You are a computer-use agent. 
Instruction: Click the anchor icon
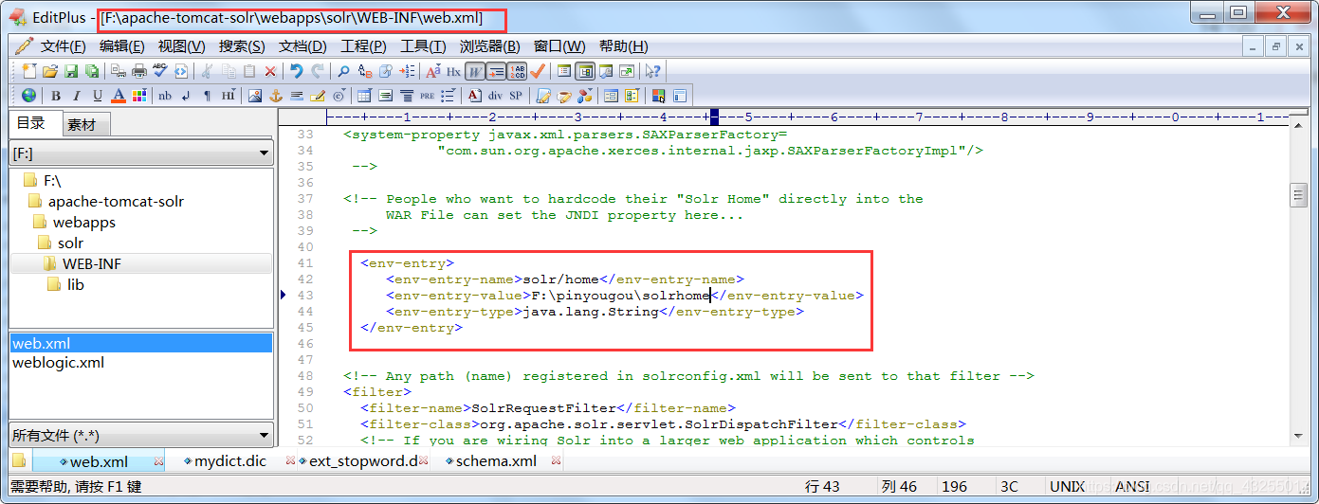point(276,96)
